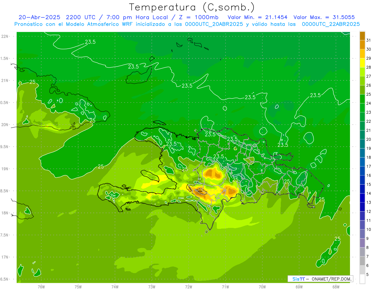377x291 pixels.
Task: Click the "21" value on the color scale
Action: [x=369, y=130]
